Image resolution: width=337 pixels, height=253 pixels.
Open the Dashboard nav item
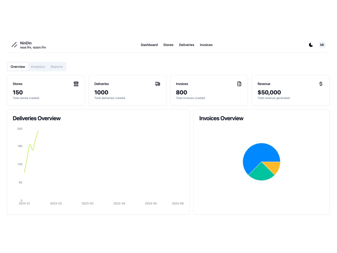pyautogui.click(x=149, y=45)
